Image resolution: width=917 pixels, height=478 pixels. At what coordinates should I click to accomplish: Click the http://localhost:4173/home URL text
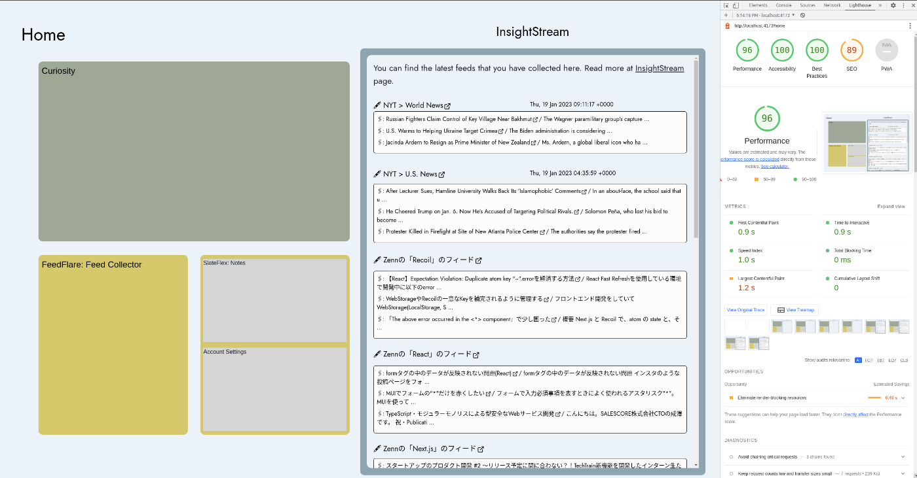[x=759, y=26]
